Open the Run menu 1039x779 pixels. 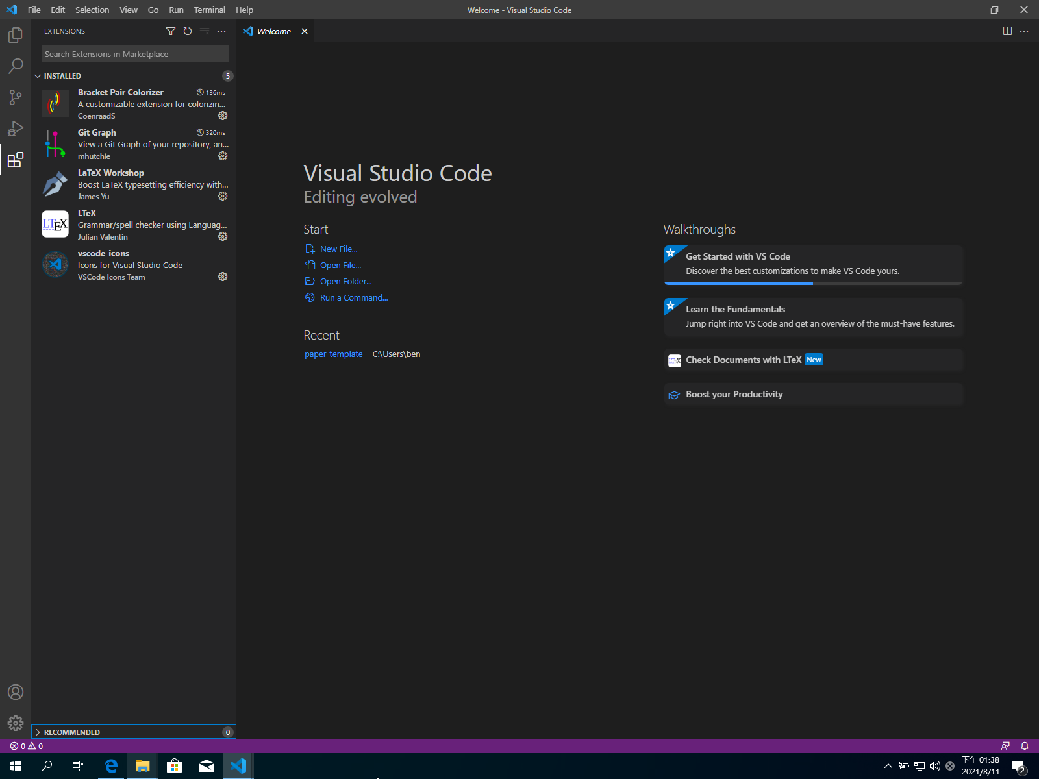click(176, 10)
